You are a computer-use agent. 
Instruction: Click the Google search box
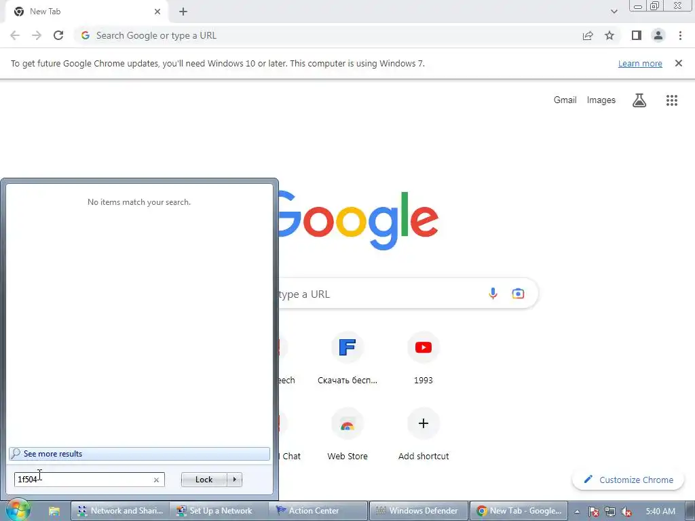pyautogui.click(x=408, y=293)
